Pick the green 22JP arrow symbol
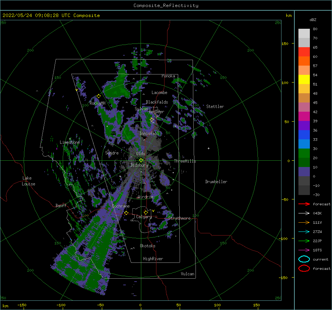Viewport: 332px width, 310px height. coord(304,241)
